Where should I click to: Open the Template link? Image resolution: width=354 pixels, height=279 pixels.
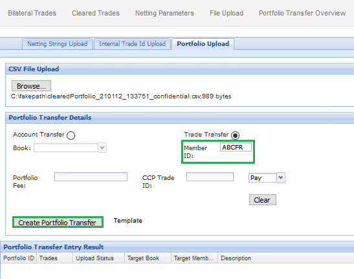click(127, 221)
